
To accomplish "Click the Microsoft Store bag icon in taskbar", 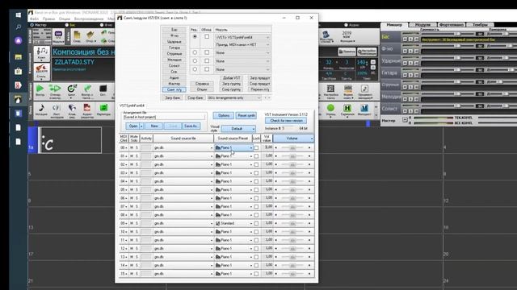I will [18, 71].
